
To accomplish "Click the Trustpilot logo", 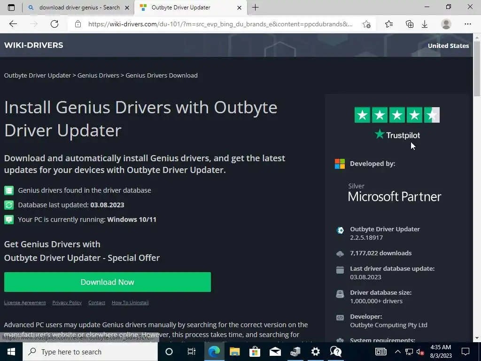I will coord(397,134).
